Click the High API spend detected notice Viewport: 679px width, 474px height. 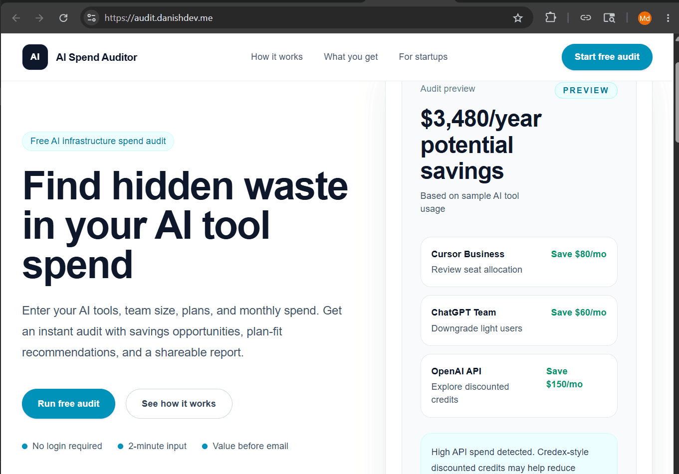519,454
